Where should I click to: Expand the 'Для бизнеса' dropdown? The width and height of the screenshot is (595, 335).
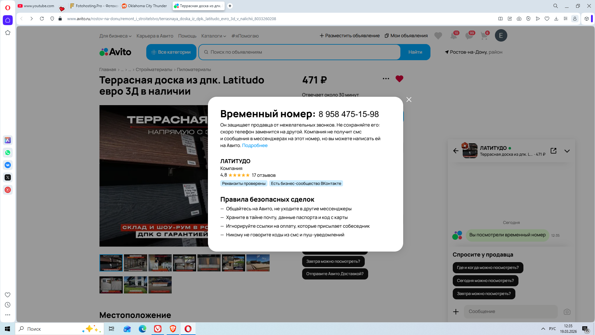point(115,36)
